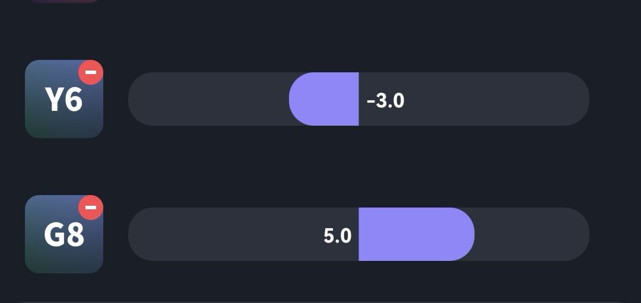641x303 pixels.
Task: Click the purple fill of the G8 slider
Action: pos(415,234)
